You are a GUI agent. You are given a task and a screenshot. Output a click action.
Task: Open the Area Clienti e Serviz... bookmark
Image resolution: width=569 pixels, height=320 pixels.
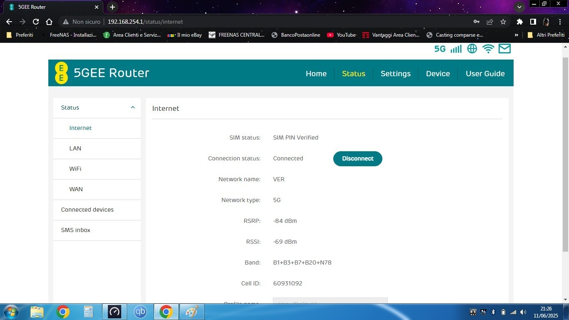click(x=132, y=35)
